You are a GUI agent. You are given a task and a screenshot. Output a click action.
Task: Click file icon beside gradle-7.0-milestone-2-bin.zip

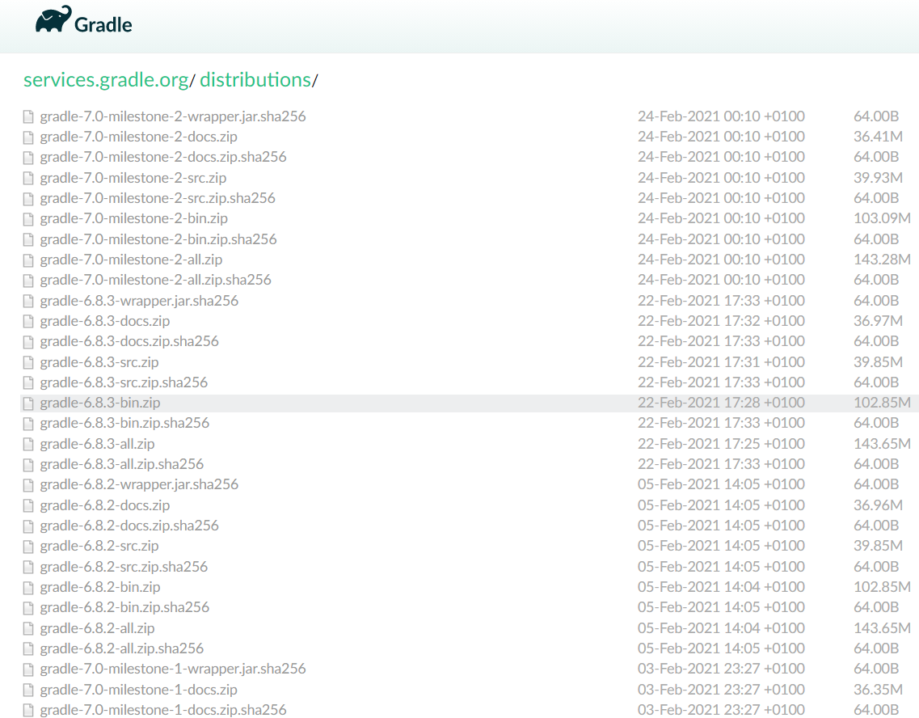pyautogui.click(x=28, y=218)
